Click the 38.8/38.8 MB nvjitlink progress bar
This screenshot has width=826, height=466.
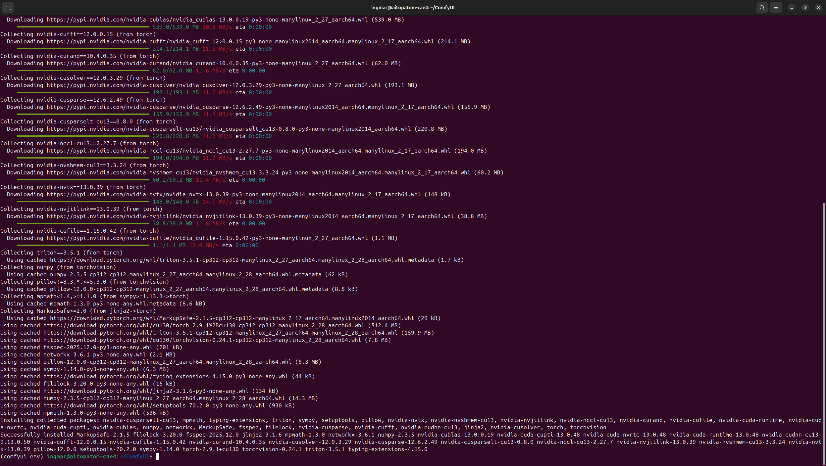(83, 223)
